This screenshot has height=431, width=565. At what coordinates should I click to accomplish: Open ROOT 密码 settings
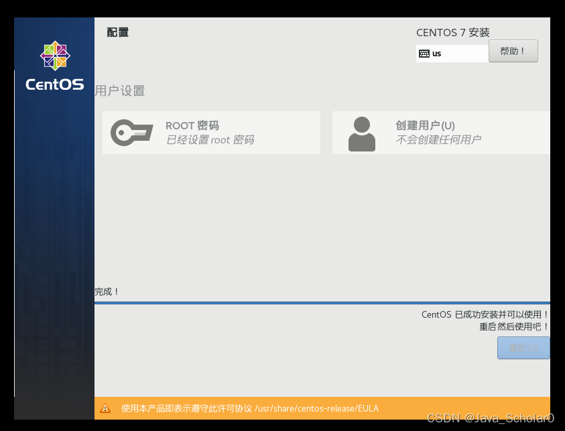(211, 133)
